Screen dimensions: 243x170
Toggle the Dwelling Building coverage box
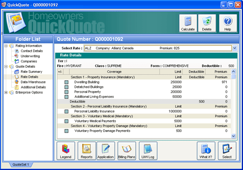click(66, 82)
